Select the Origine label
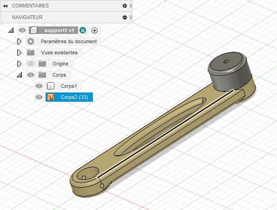This screenshot has height=210, width=277. 60,64
